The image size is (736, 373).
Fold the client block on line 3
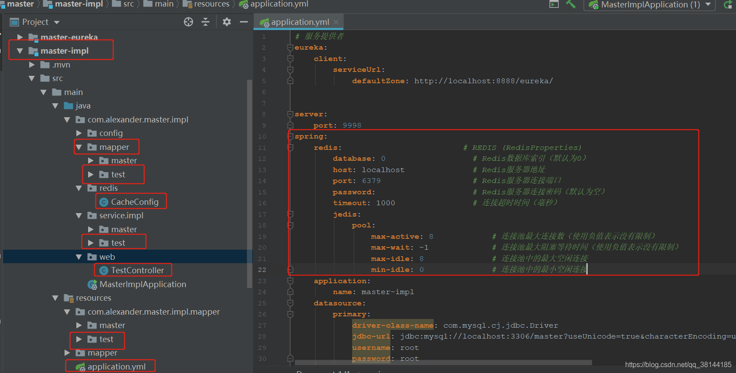[290, 59]
